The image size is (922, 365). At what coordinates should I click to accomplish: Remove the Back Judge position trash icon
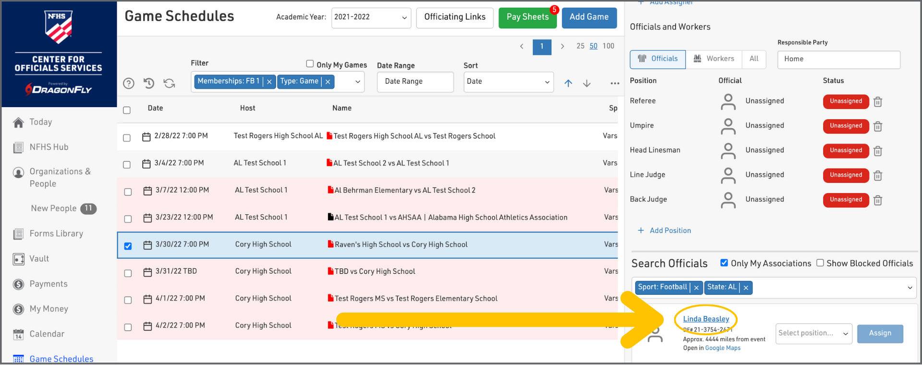tap(878, 200)
